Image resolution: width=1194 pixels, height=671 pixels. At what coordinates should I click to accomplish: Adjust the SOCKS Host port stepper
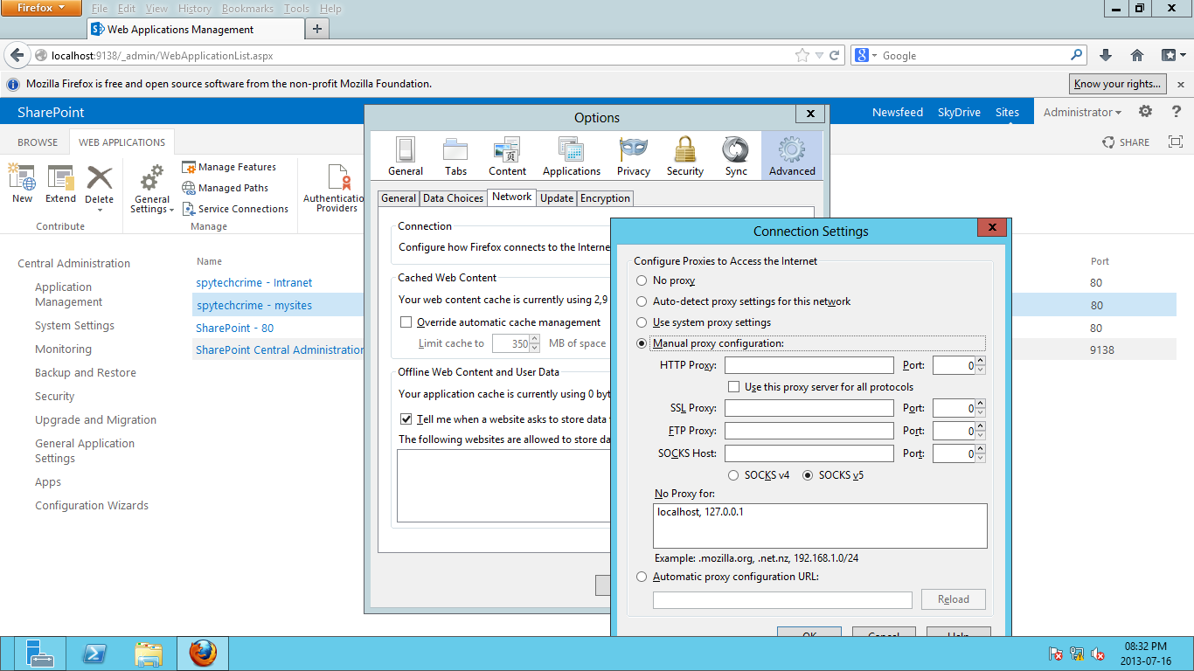(981, 453)
